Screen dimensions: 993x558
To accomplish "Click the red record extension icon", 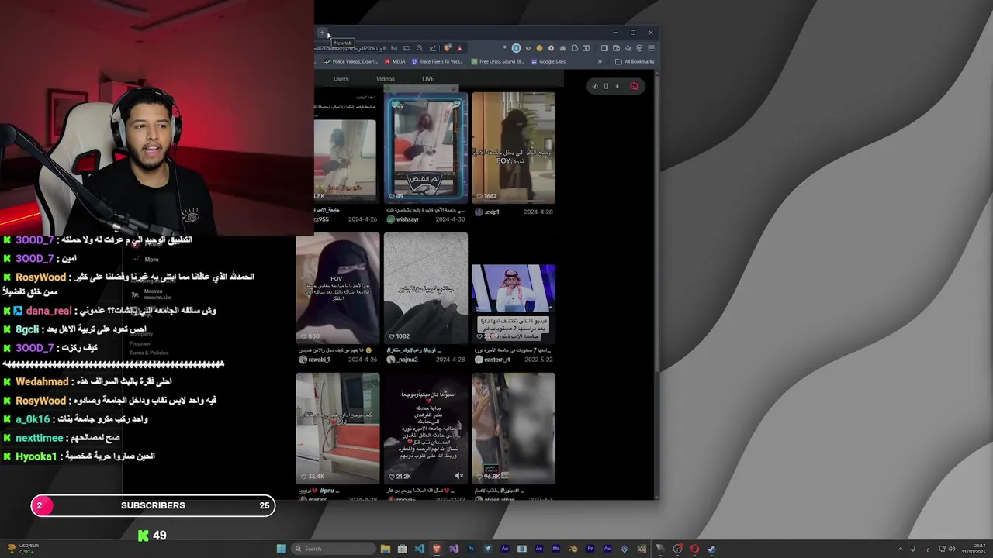I will [x=551, y=48].
